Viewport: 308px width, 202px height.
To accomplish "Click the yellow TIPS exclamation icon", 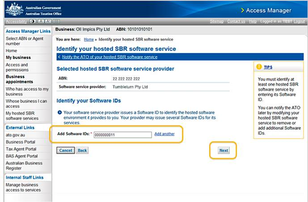I will pos(259,67).
